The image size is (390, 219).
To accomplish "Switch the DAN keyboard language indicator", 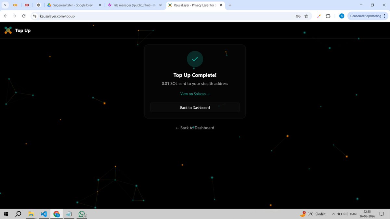I will tap(353, 214).
